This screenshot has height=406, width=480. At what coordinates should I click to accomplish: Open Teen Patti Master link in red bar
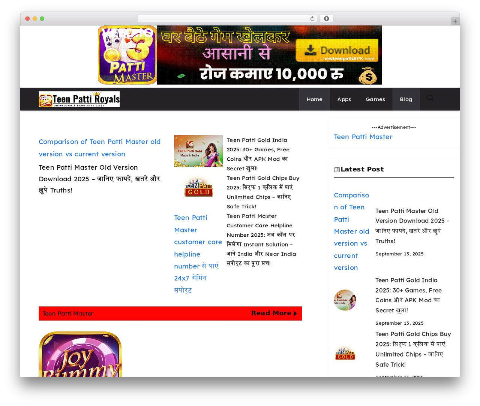[68, 313]
